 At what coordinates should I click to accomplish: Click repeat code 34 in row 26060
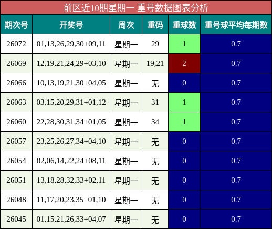coord(155,122)
